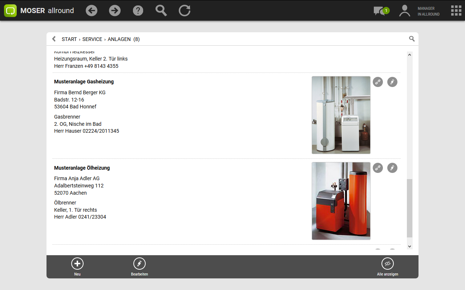Click the edit pencil for Musteranlage Gasheizung
The image size is (465, 290).
pyautogui.click(x=392, y=82)
